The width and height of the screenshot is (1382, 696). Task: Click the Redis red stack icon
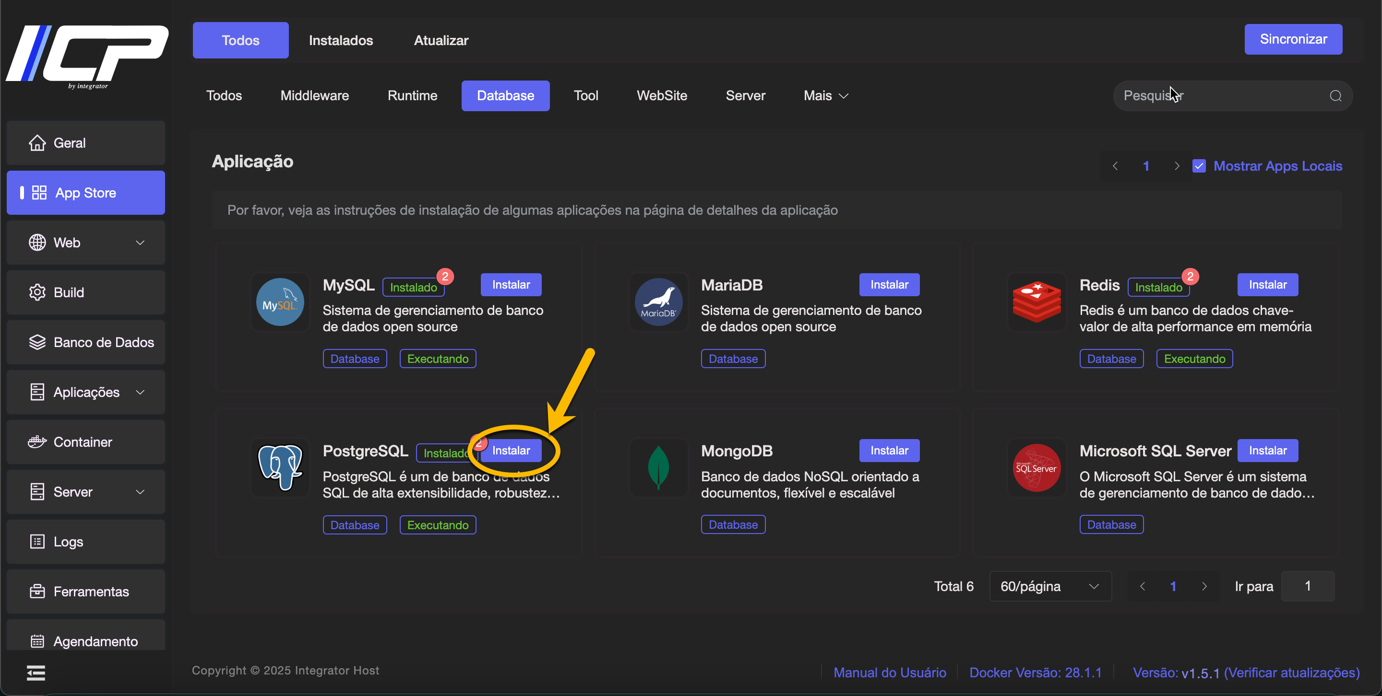click(1036, 302)
